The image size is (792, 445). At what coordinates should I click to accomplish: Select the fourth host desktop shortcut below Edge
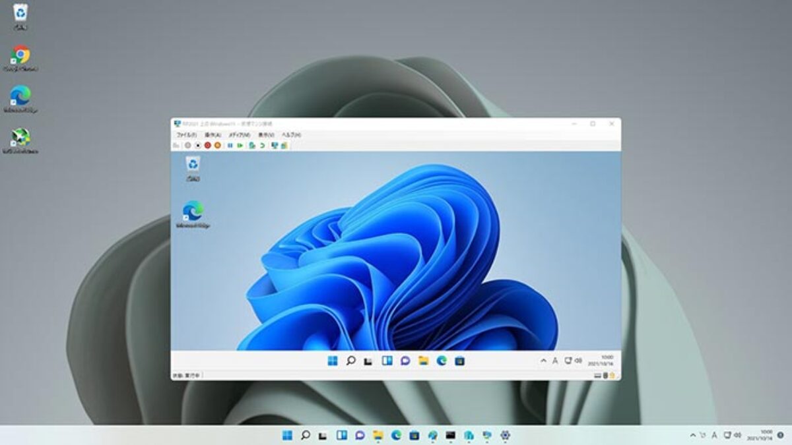pos(20,140)
